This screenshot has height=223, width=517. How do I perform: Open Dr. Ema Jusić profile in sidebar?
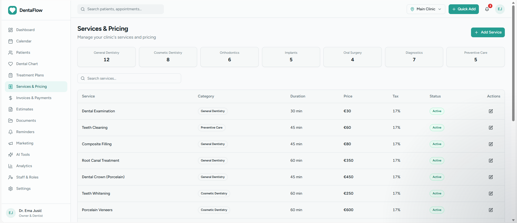point(36,213)
